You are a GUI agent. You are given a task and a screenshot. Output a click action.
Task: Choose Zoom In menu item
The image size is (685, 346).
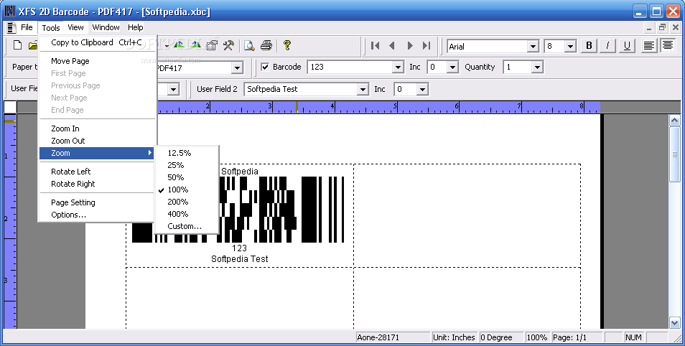(x=97, y=128)
